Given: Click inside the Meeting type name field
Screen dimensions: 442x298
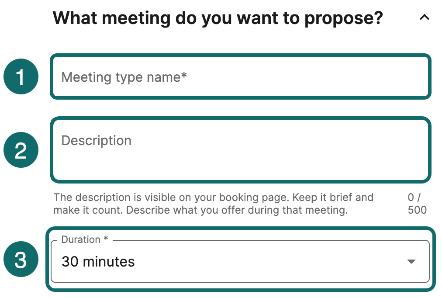Looking at the screenshot, I should point(242,76).
